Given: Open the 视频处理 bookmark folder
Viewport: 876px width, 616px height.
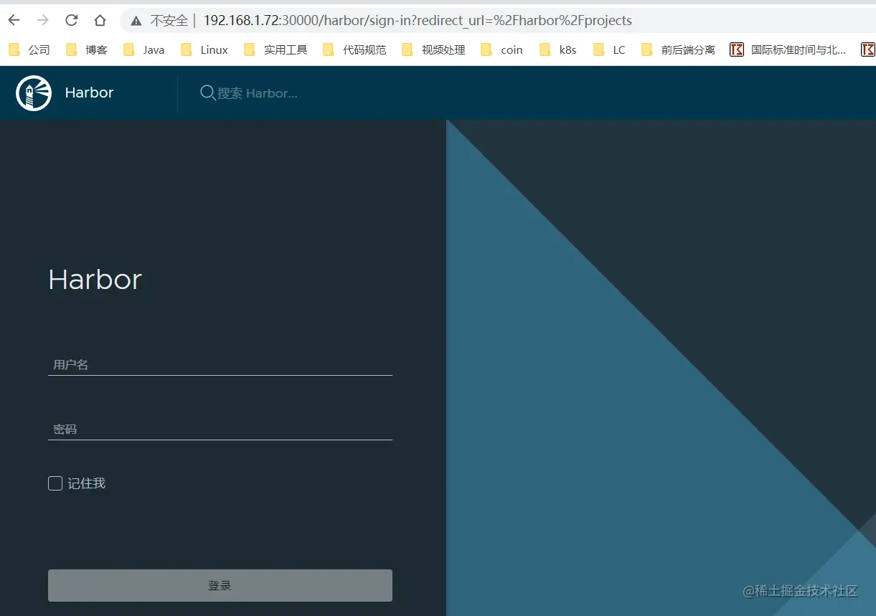Looking at the screenshot, I should click(x=433, y=49).
